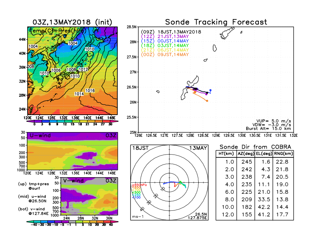
Task: Click the "132E" longitude label on the forecast map
Action: 294,136
